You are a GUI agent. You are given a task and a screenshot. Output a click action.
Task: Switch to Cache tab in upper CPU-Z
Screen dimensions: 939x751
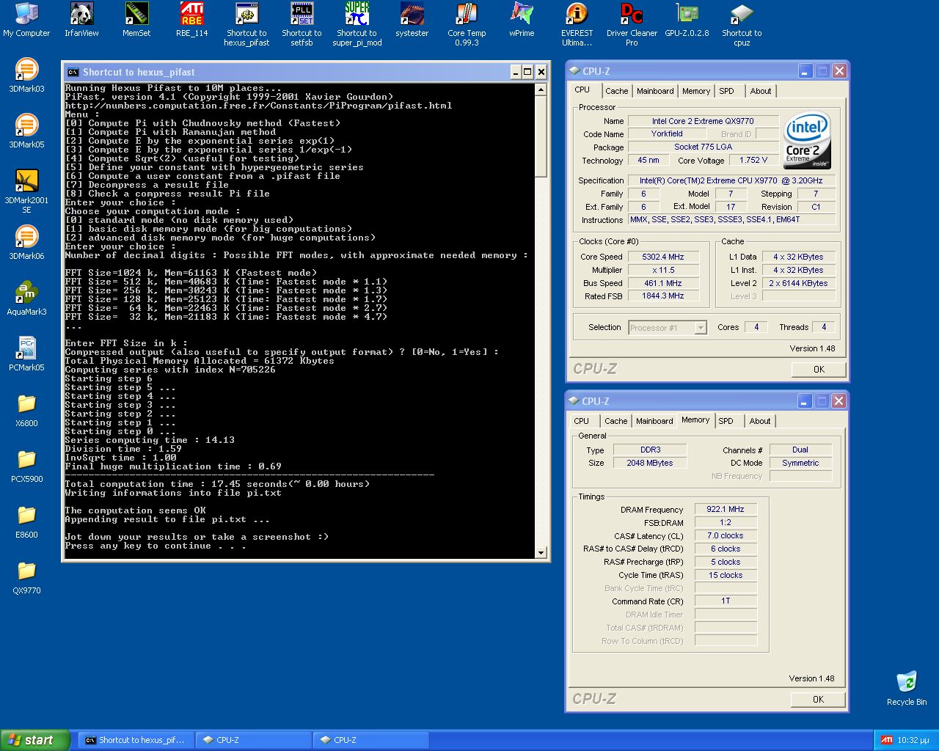pyautogui.click(x=616, y=91)
